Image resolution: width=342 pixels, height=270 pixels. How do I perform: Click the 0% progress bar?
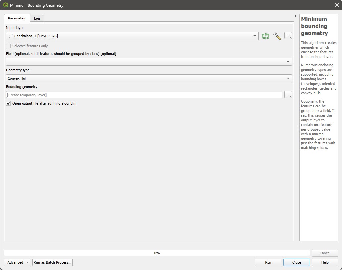pyautogui.click(x=157, y=253)
